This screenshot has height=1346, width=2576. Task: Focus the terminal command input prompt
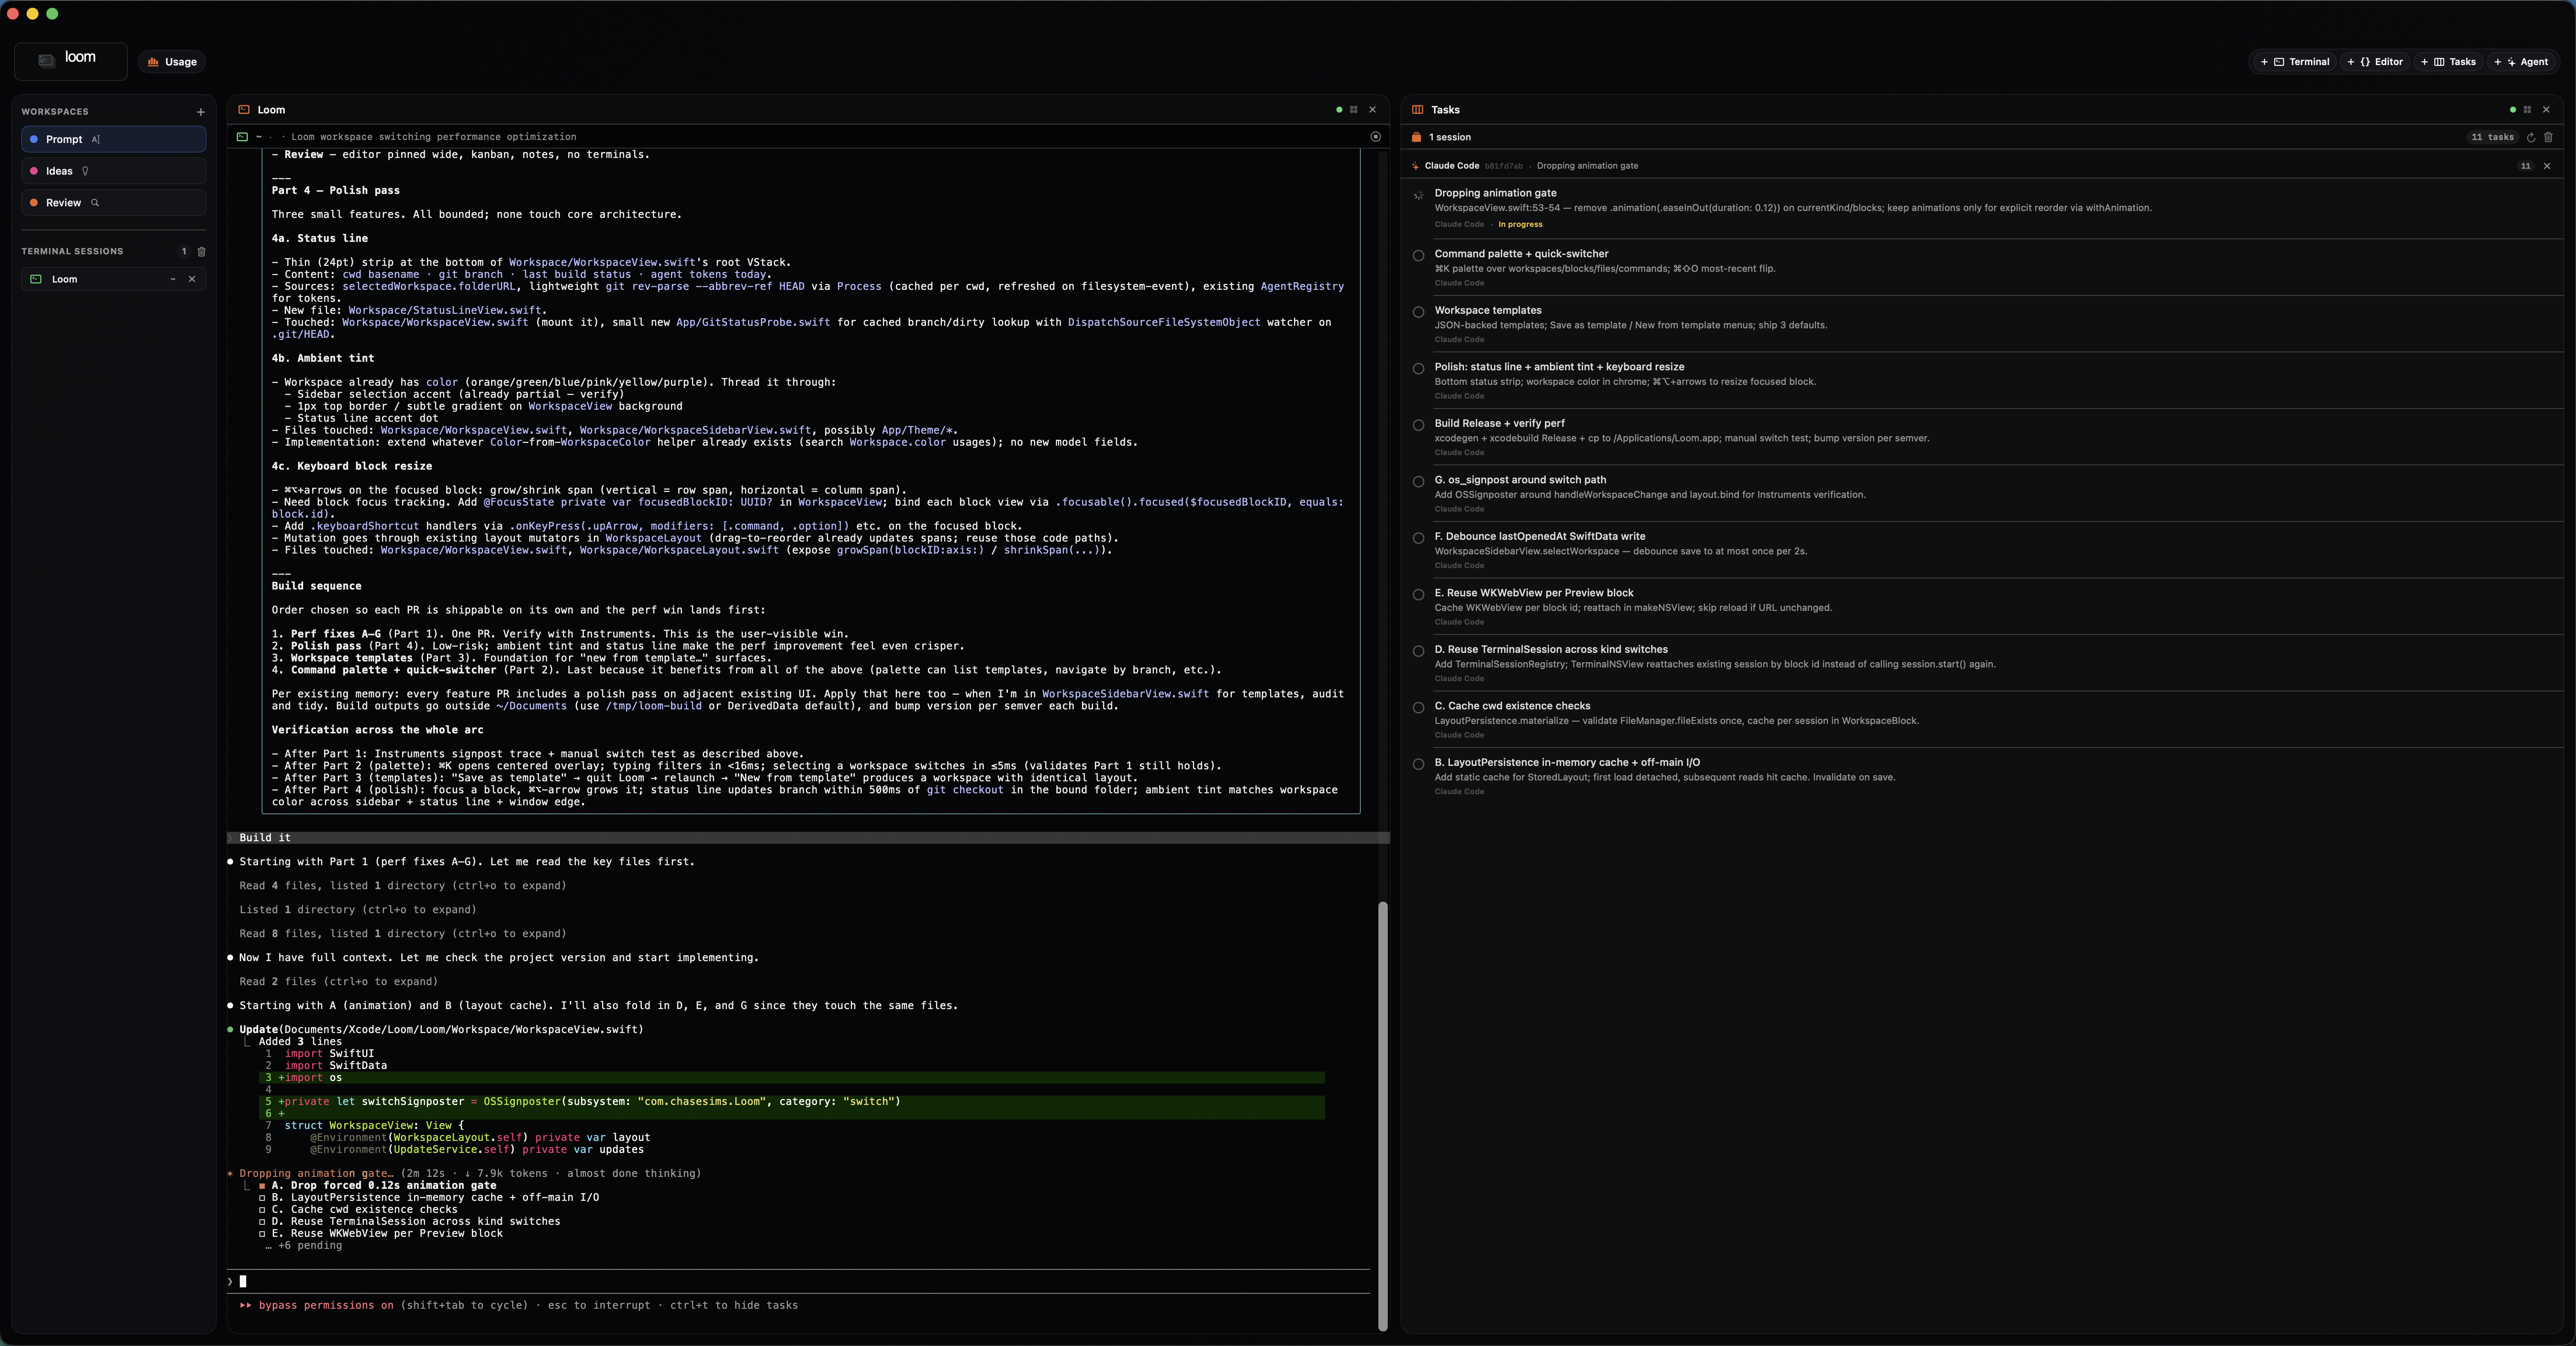point(798,1282)
